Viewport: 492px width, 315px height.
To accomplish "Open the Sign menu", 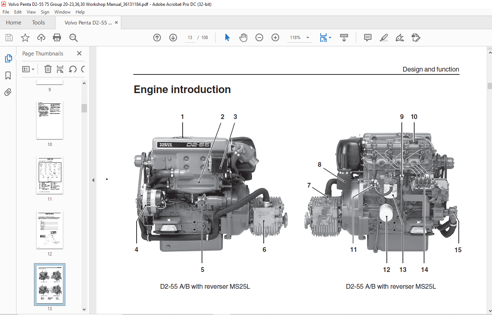I will (45, 12).
